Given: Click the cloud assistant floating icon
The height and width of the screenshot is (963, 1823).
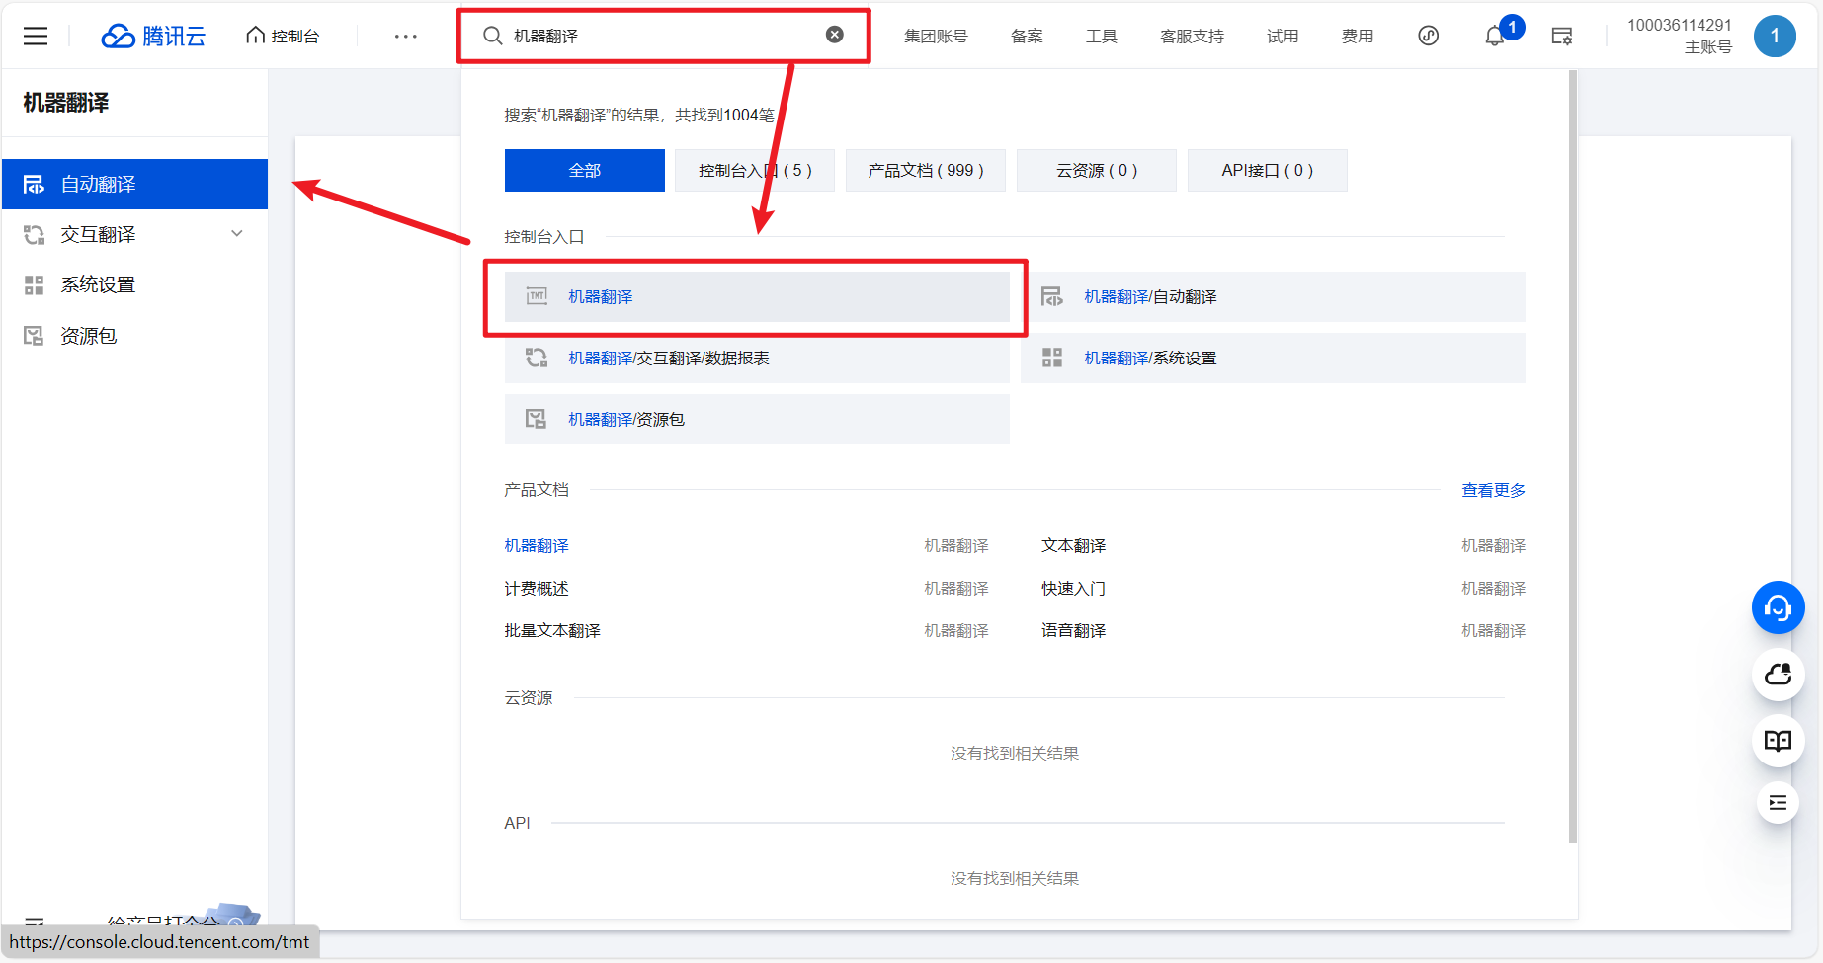Looking at the screenshot, I should [1778, 675].
